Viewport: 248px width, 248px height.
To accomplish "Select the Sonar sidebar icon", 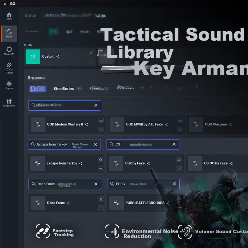I will [x=9, y=33].
